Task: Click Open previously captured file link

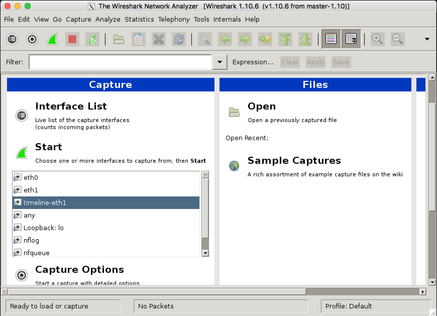Action: 262,106
